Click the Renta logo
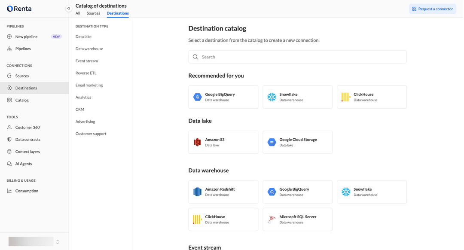464x250 pixels. coord(19,9)
